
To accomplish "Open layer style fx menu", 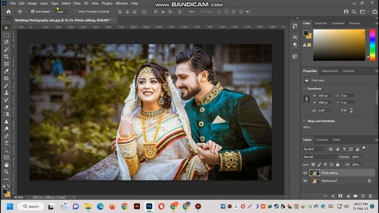I will 333,196.
